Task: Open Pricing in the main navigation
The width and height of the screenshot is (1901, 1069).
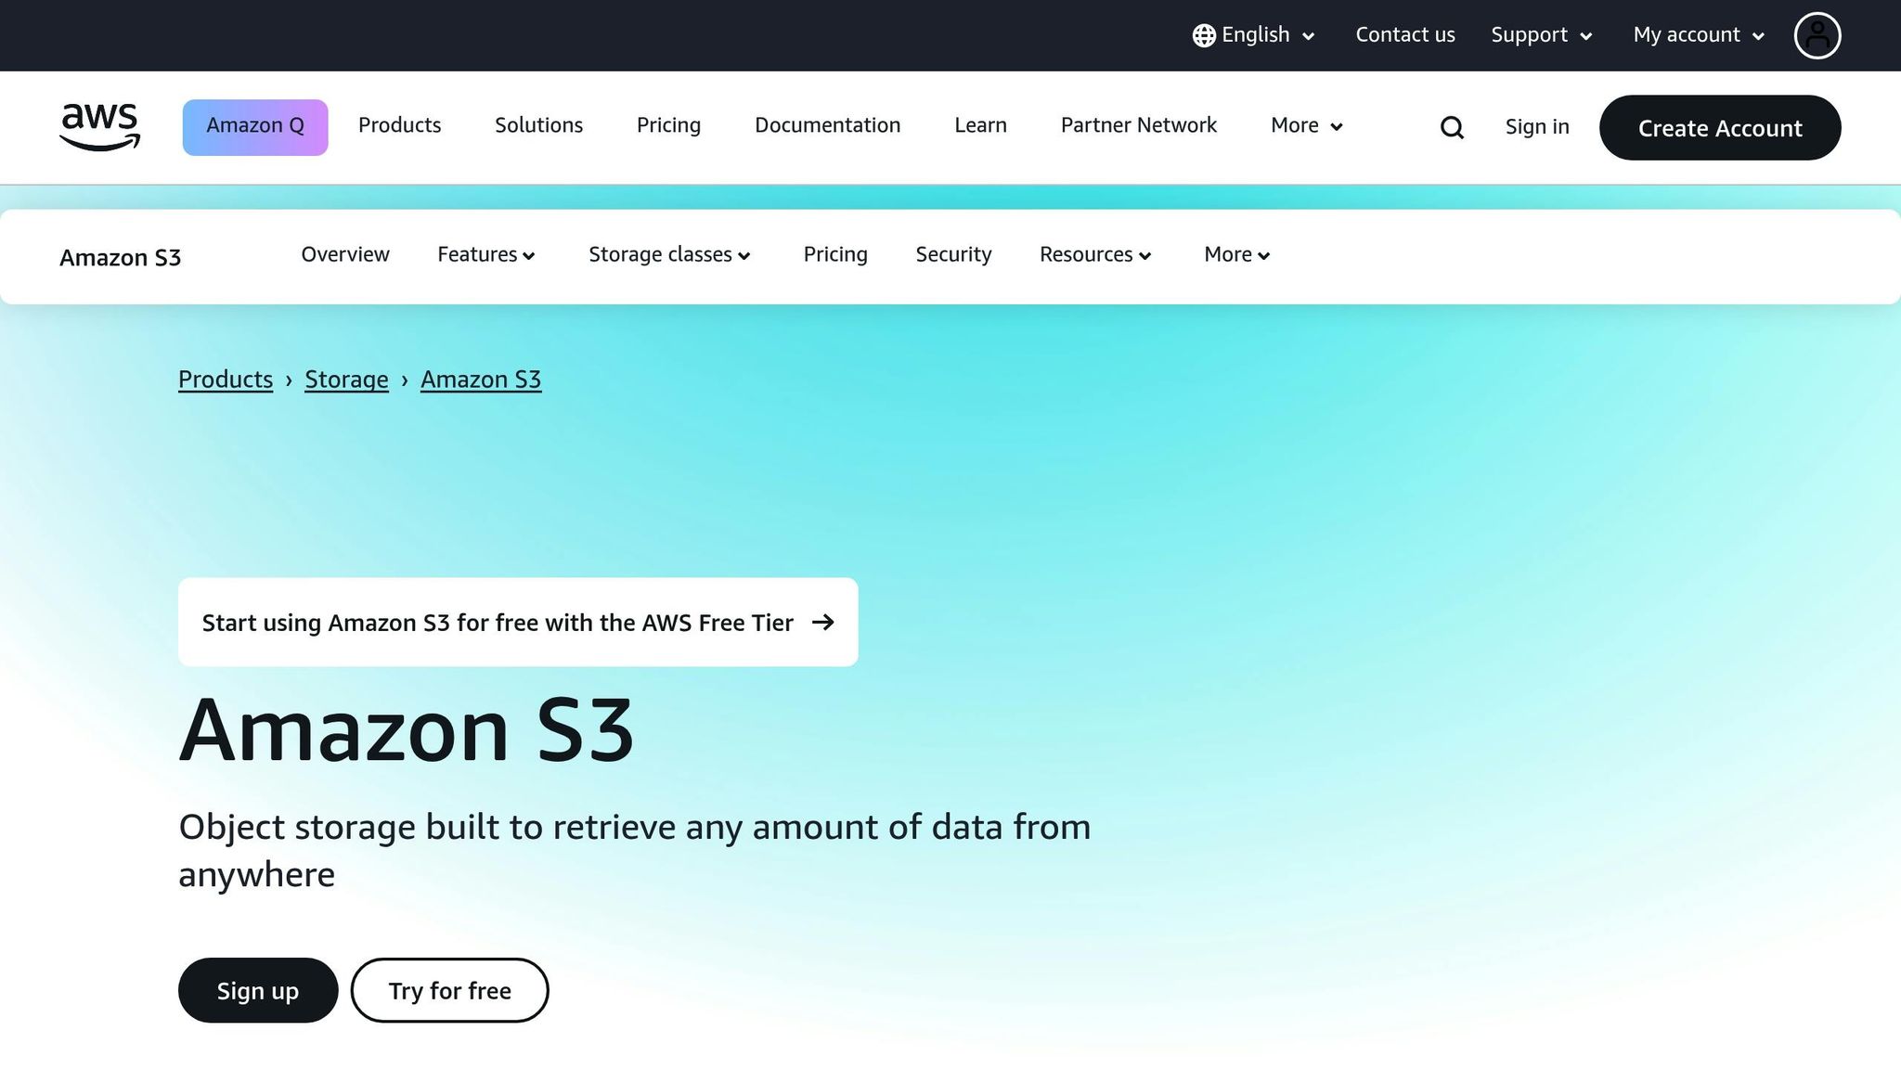Action: [x=668, y=125]
